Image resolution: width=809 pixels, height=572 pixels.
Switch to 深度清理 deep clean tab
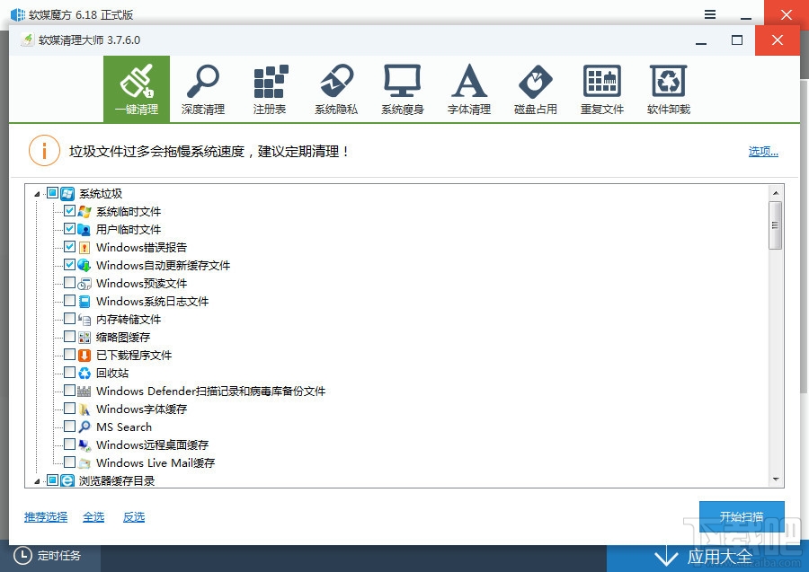pos(203,89)
